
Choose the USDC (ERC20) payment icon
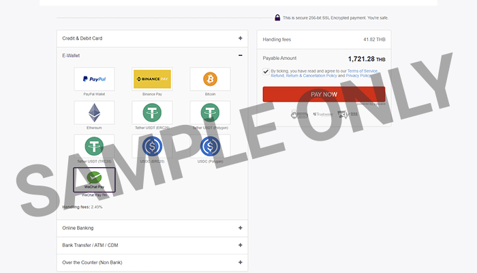[x=152, y=145]
